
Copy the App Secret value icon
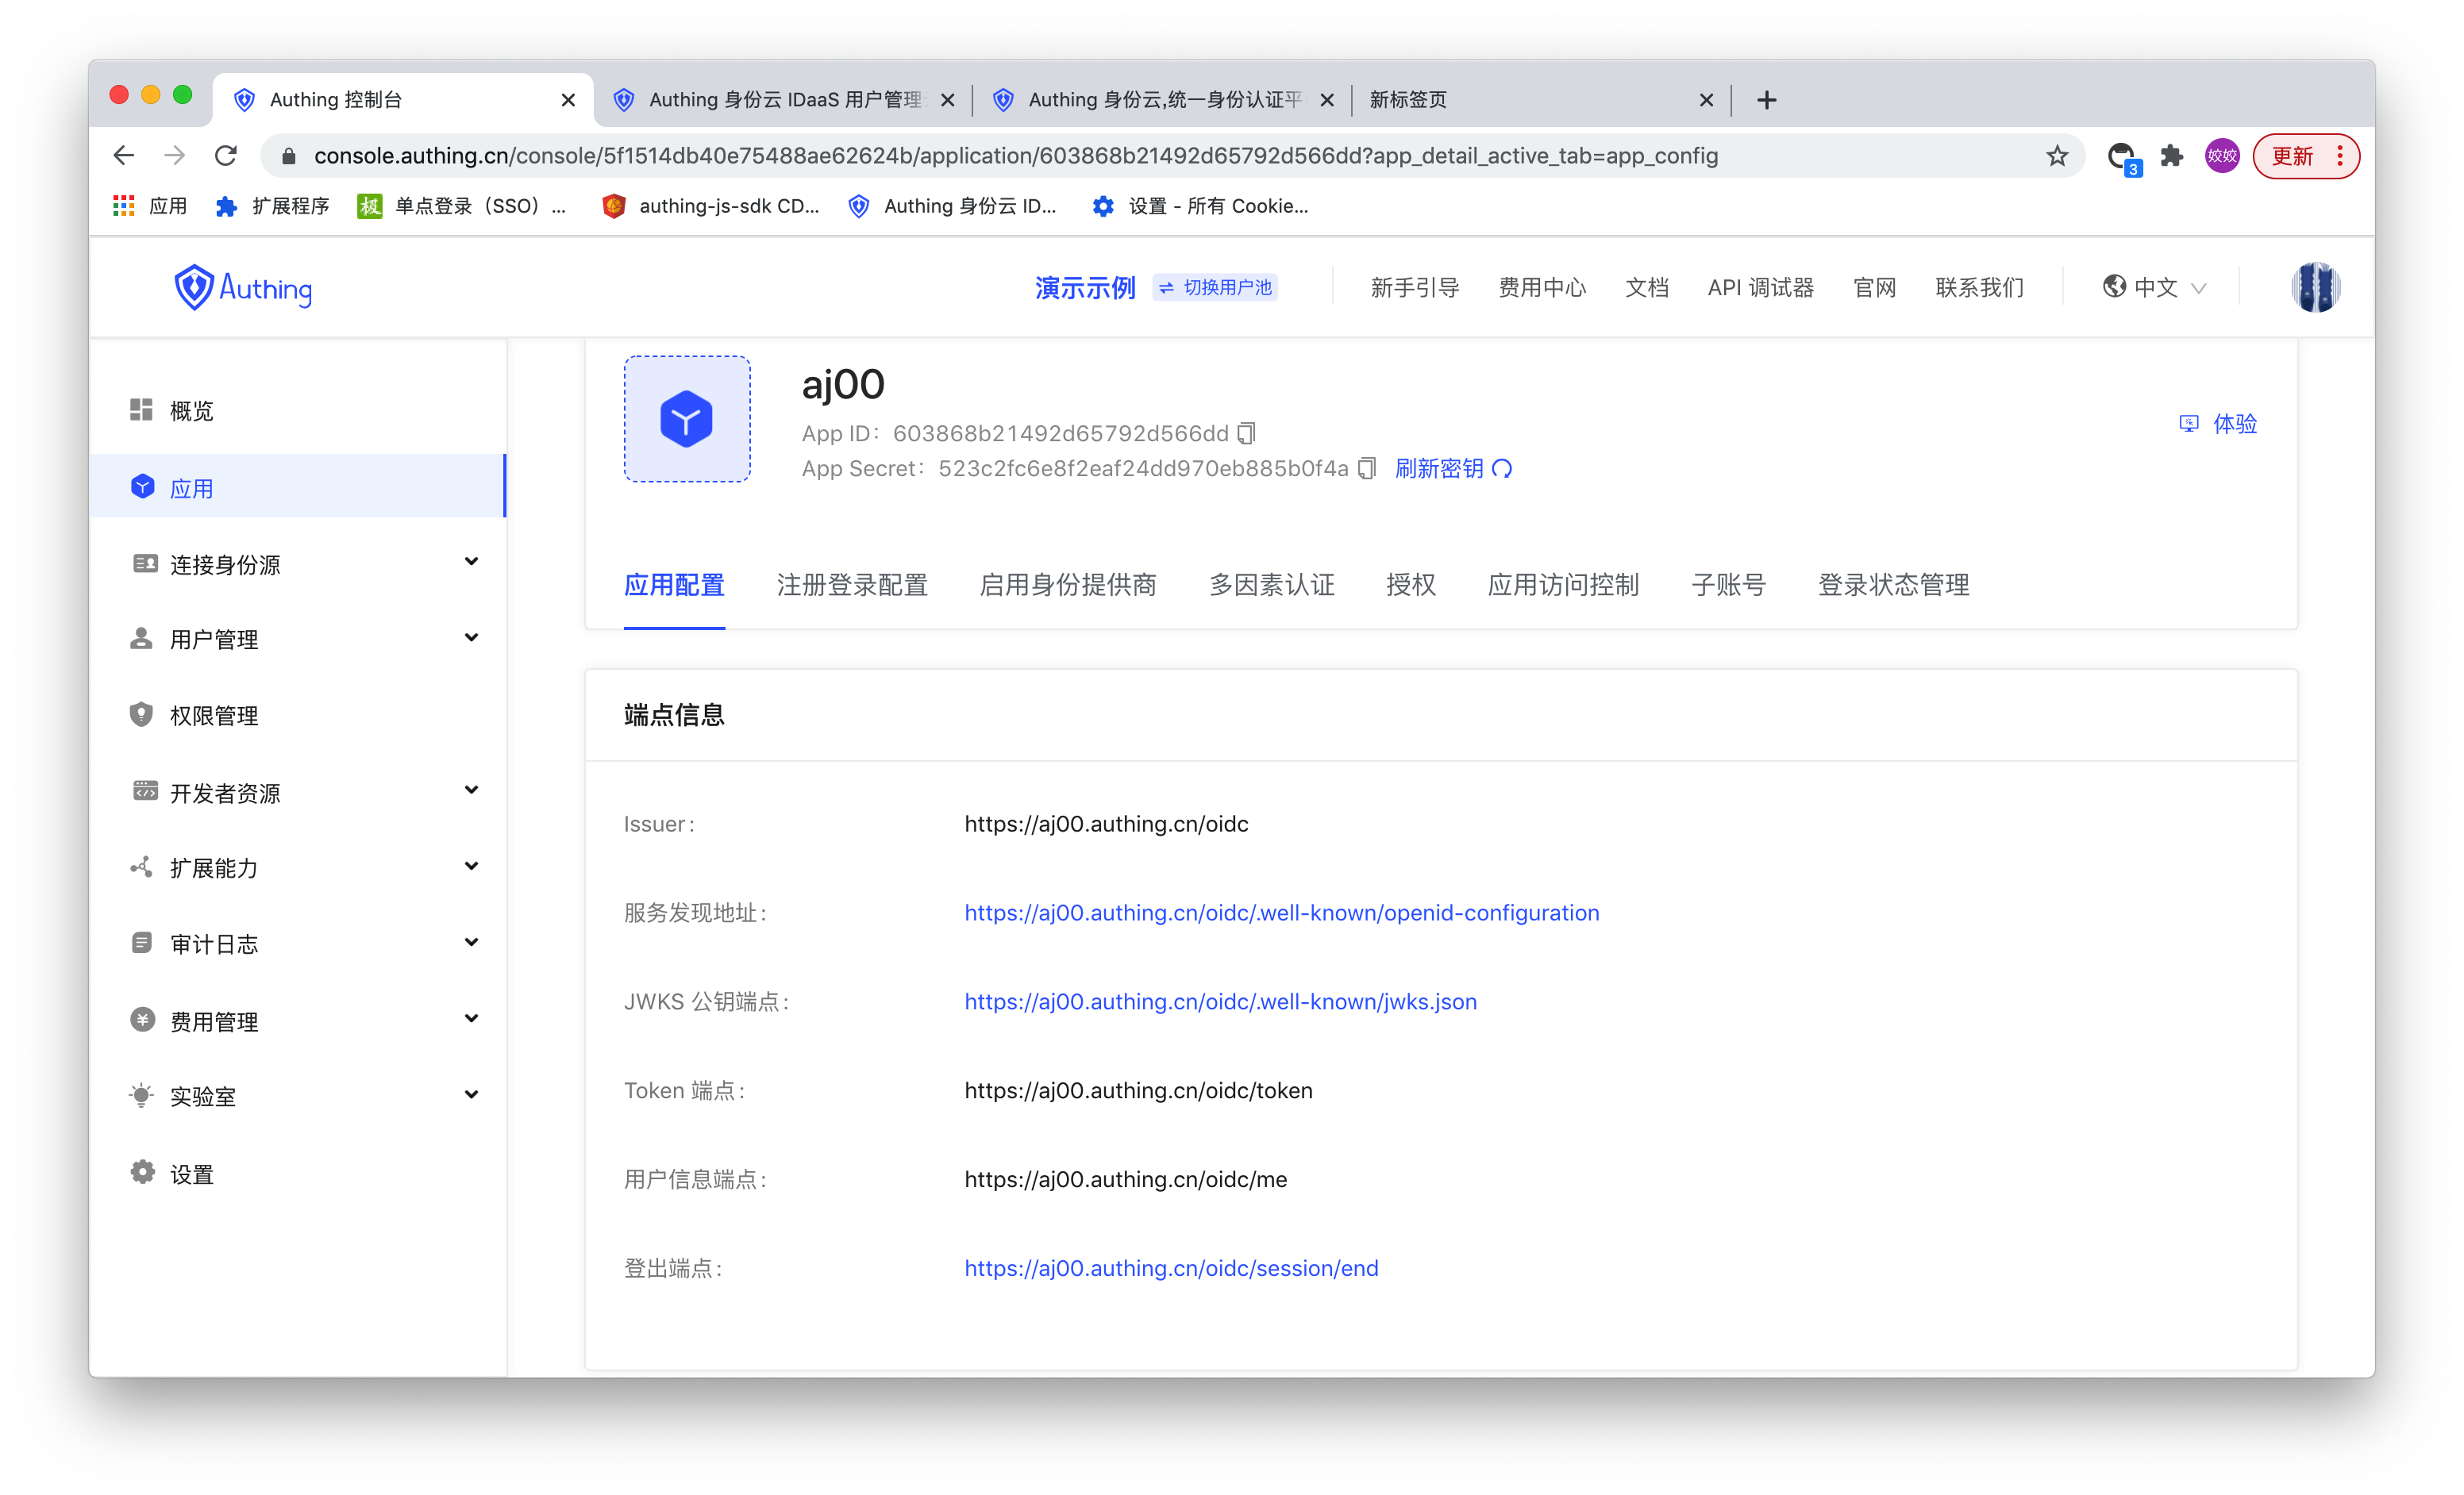point(1367,469)
